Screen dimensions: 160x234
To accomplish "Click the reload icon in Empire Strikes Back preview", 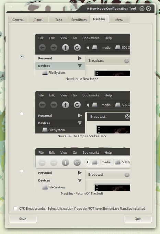I will click(x=77, y=105).
